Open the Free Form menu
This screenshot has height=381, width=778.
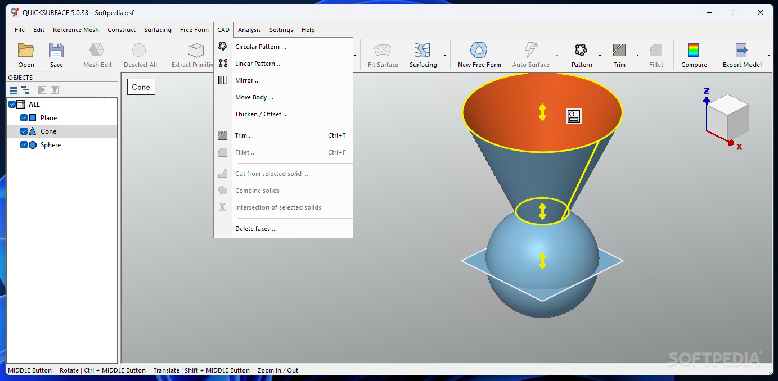pos(194,30)
